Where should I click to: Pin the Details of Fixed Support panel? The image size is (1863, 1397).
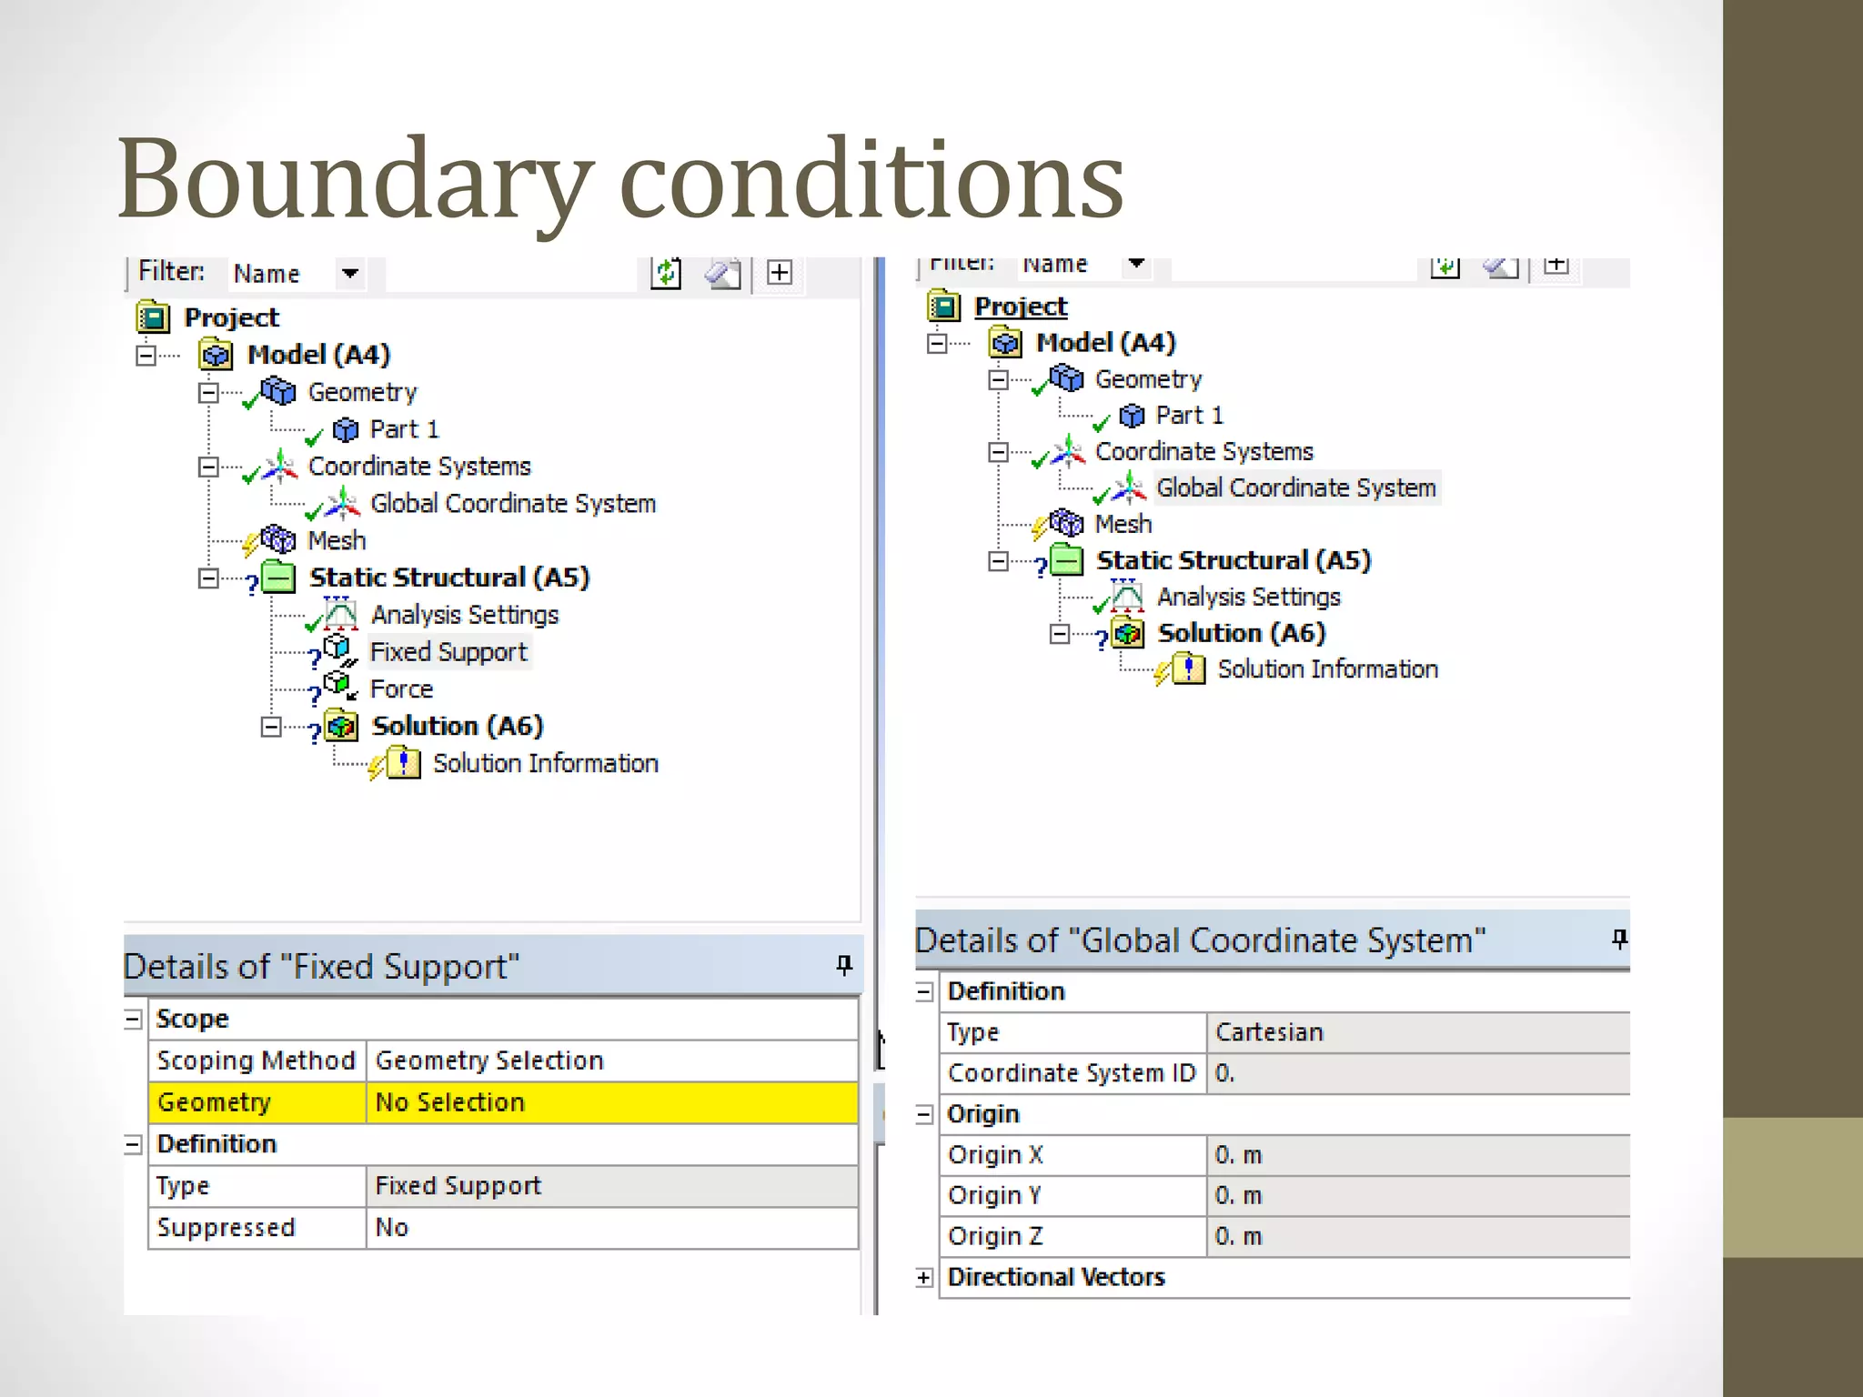844,965
